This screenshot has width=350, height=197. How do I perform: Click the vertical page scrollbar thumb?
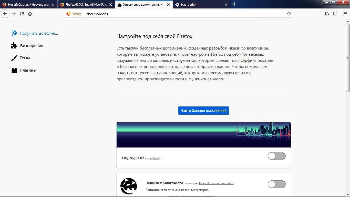coord(348,58)
